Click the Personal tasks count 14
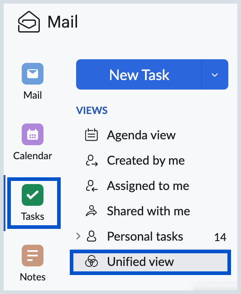The width and height of the screenshot is (241, 294). pyautogui.click(x=220, y=237)
